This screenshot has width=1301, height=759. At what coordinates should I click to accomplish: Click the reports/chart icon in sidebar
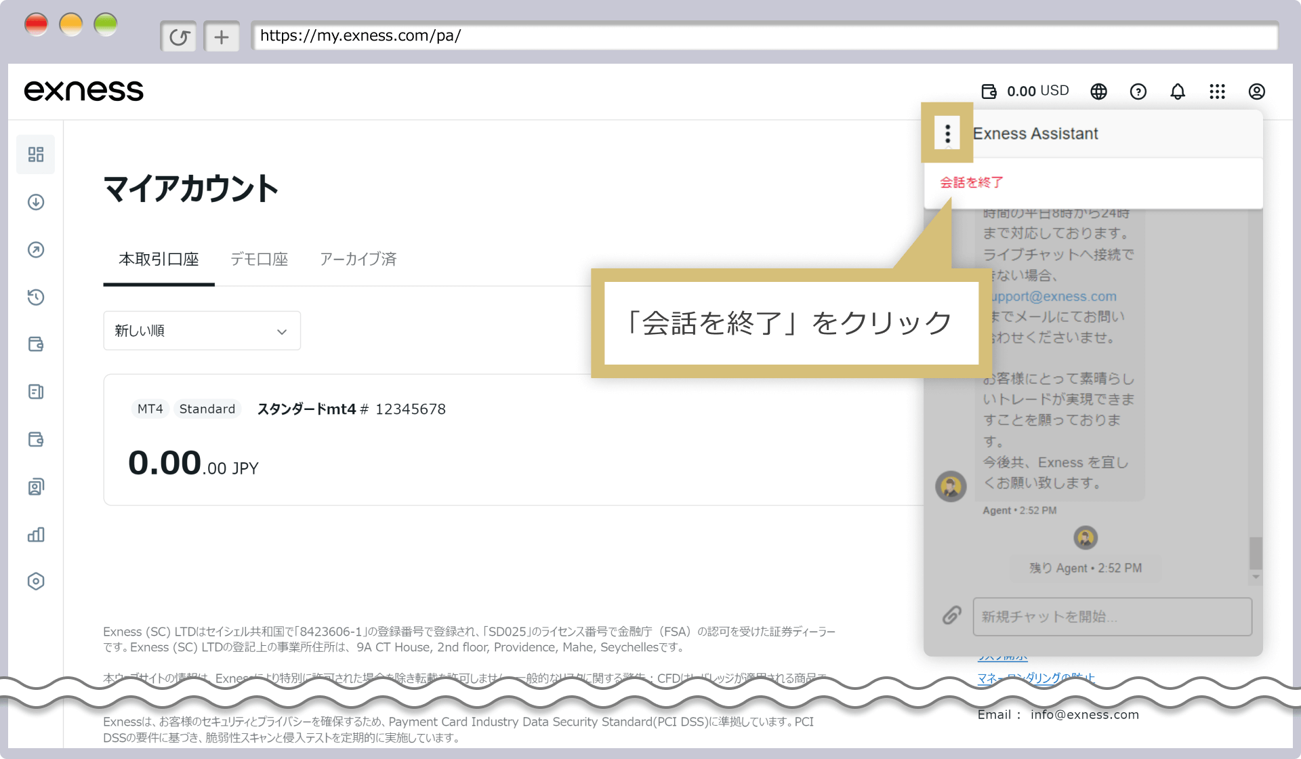coord(36,533)
